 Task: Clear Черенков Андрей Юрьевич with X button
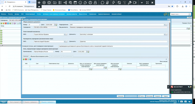pos(65,42)
